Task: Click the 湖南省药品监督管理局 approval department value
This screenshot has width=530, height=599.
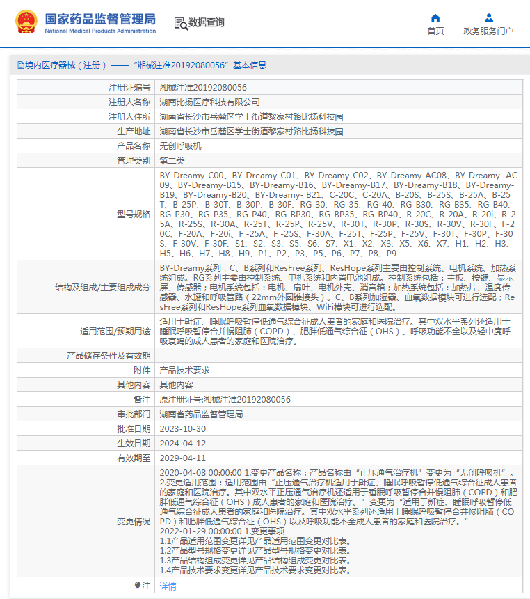Action: pos(201,414)
